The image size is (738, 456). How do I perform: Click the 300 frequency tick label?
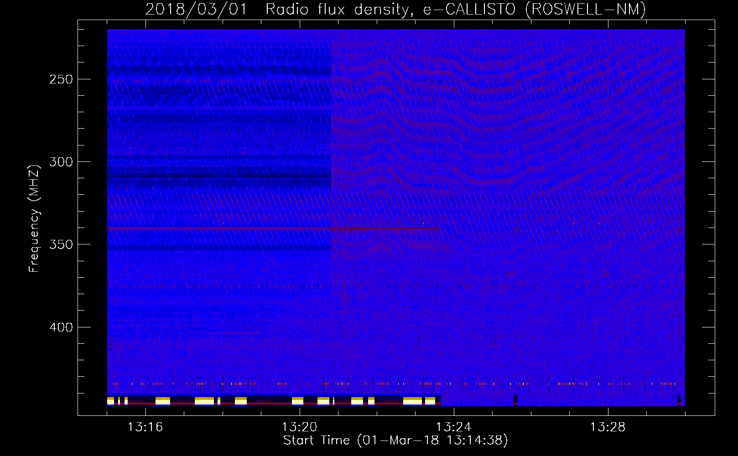point(61,162)
